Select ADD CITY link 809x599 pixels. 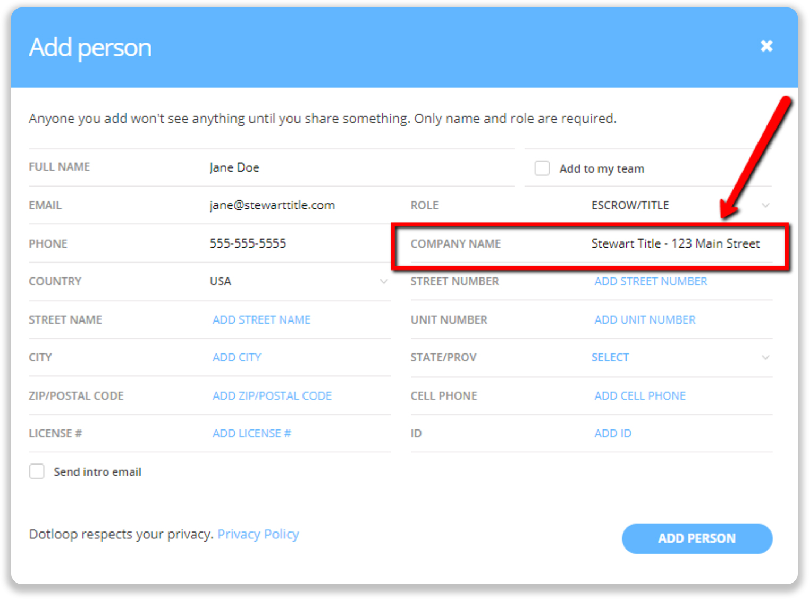pyautogui.click(x=237, y=357)
